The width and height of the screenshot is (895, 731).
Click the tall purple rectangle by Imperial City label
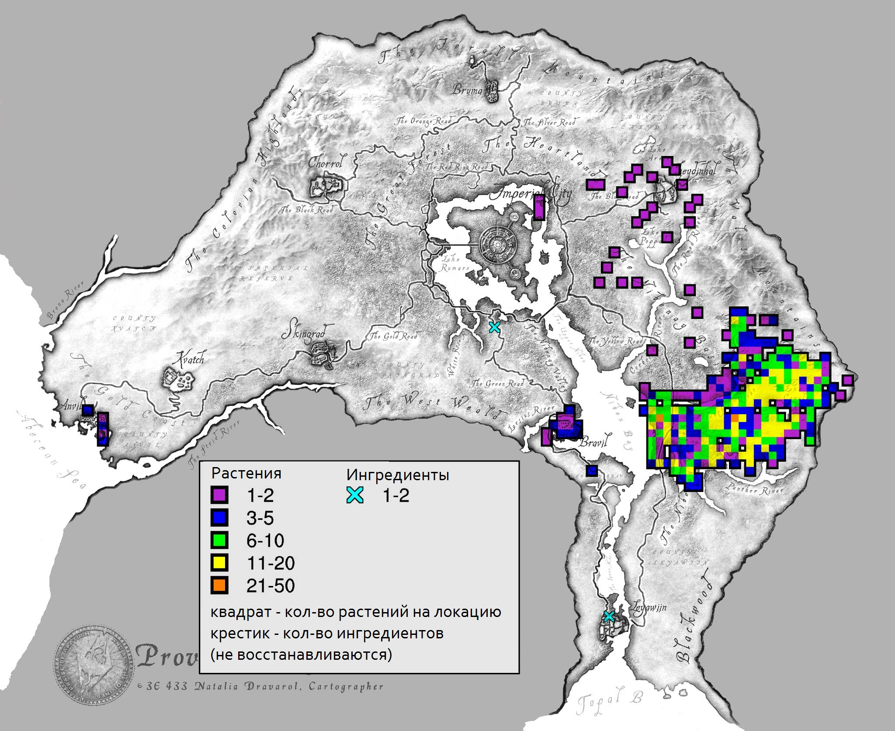tap(540, 207)
